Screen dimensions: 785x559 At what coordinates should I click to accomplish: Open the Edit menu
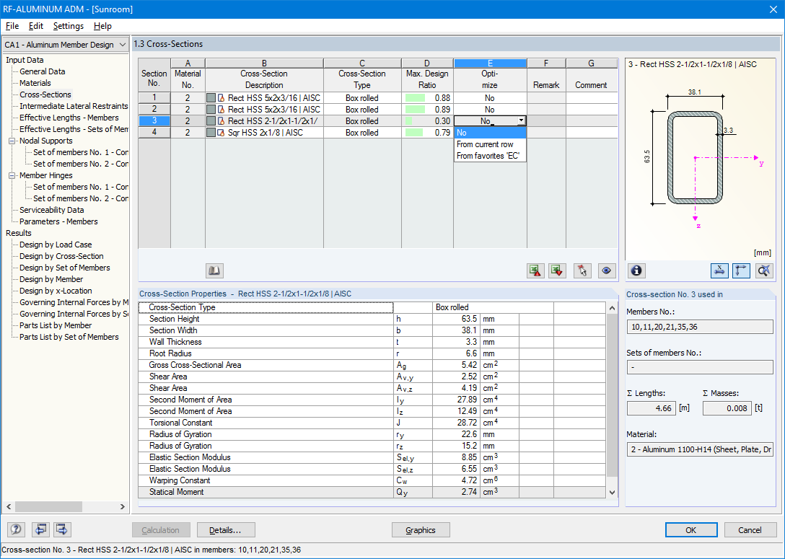click(x=35, y=26)
